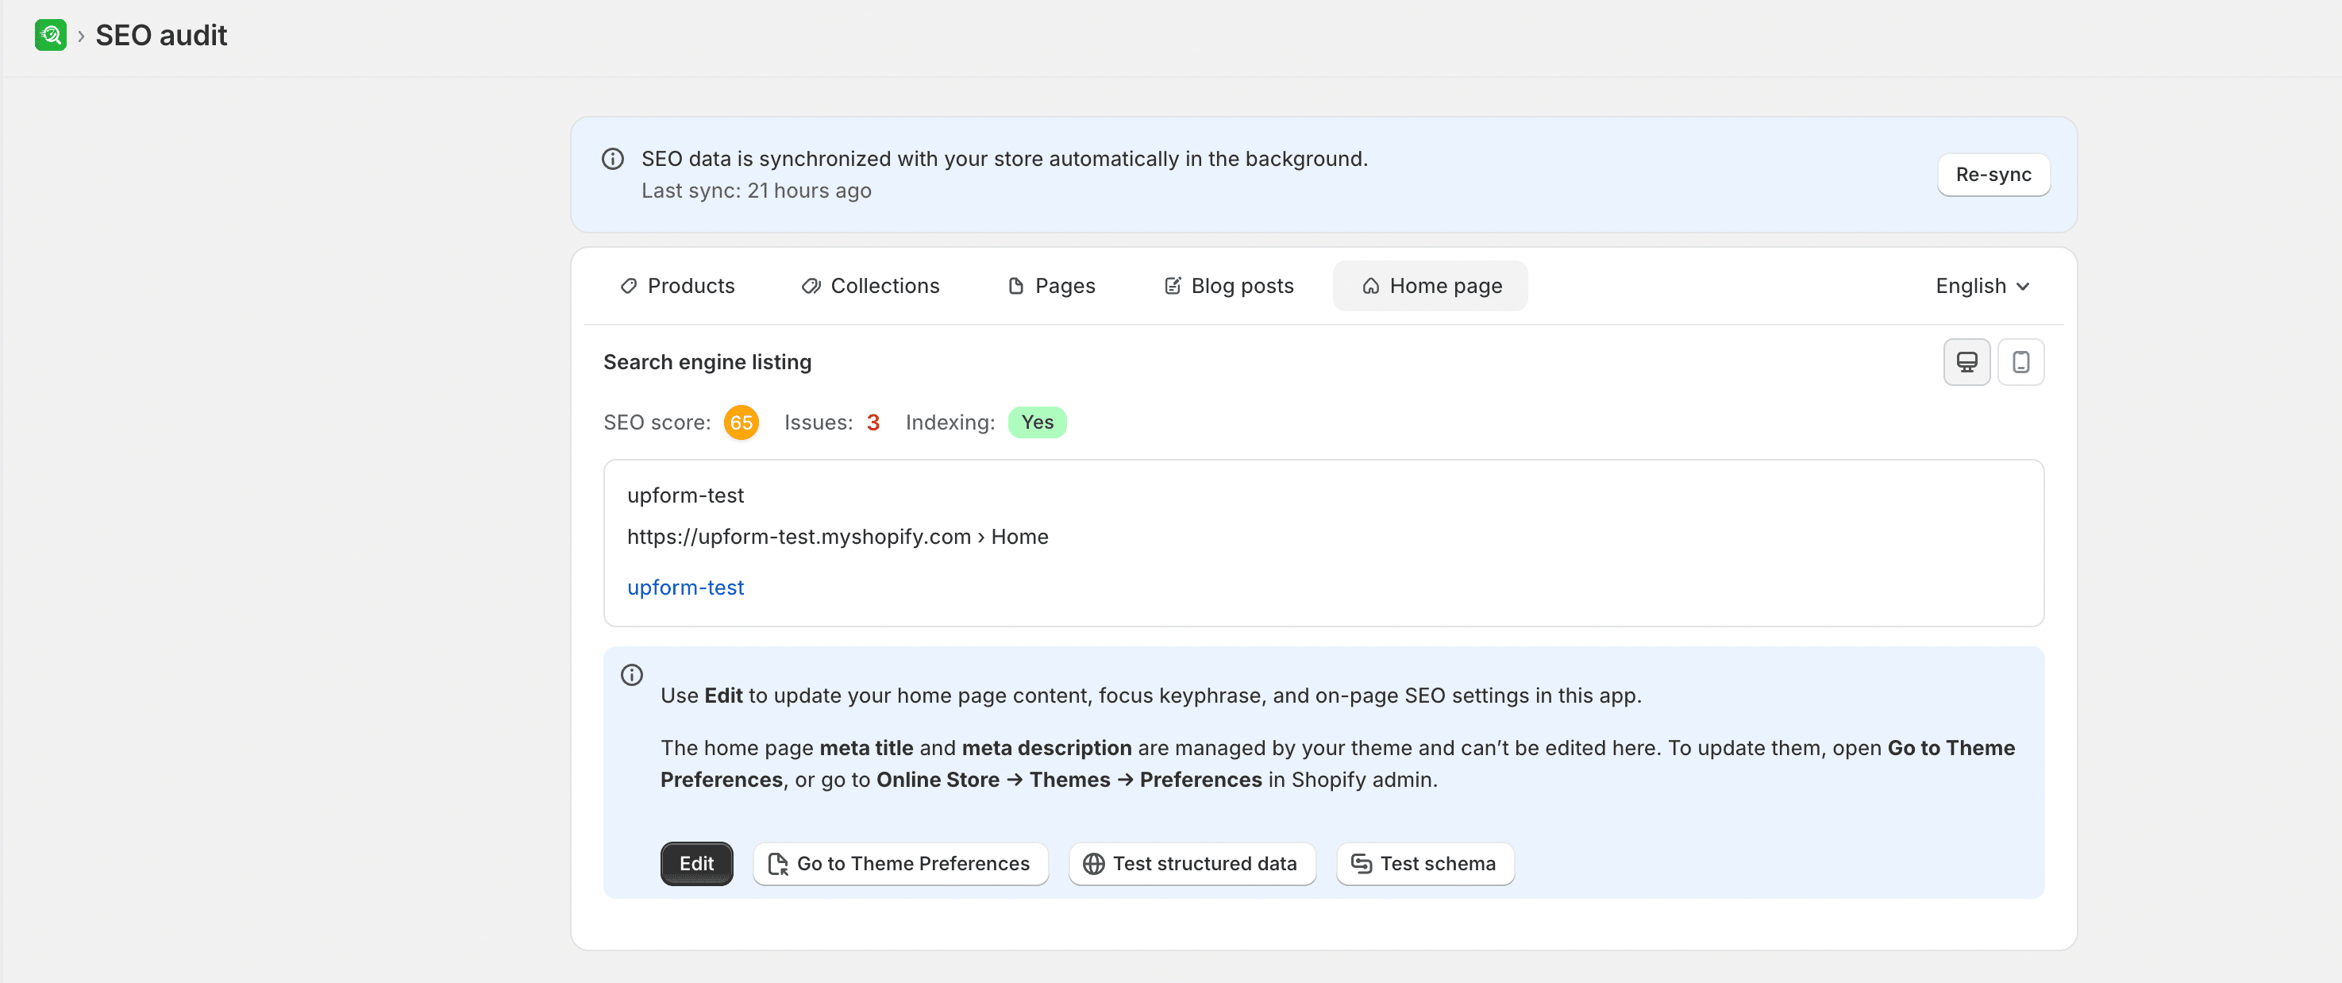This screenshot has width=2342, height=983.
Task: Open the green SEO app logo icon
Action: point(50,36)
